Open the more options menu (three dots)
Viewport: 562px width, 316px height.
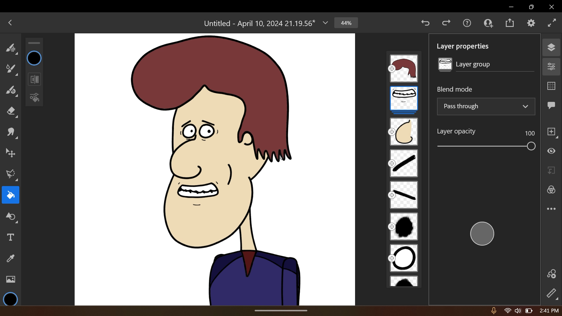click(x=551, y=209)
